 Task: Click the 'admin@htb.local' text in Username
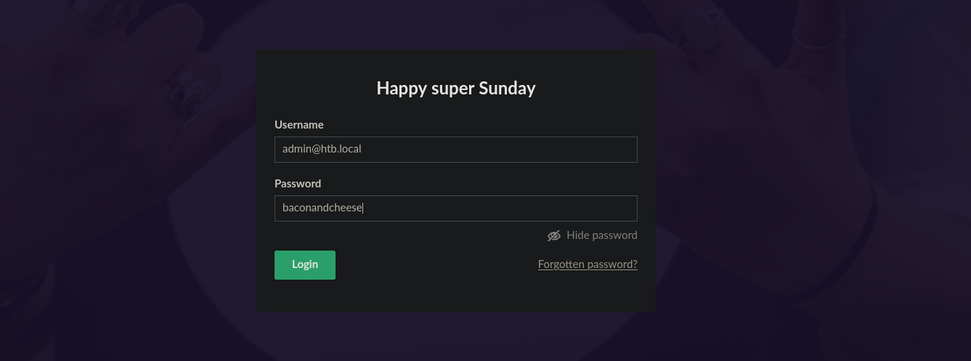pyautogui.click(x=322, y=149)
